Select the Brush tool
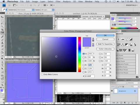This screenshot has height=105, width=140. pos(2,40)
